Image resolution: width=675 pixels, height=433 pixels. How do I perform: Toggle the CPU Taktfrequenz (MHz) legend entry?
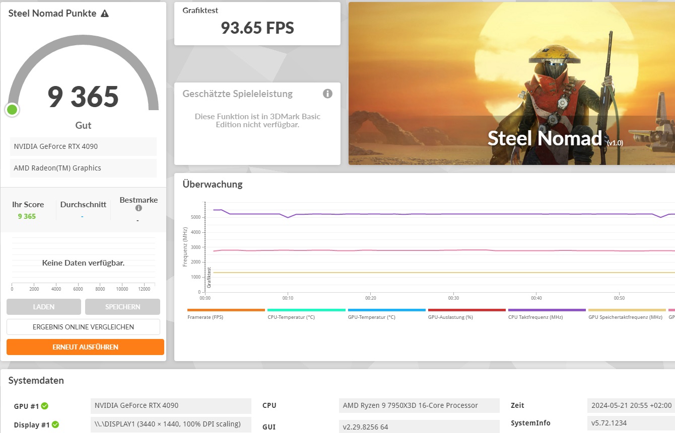pyautogui.click(x=547, y=314)
